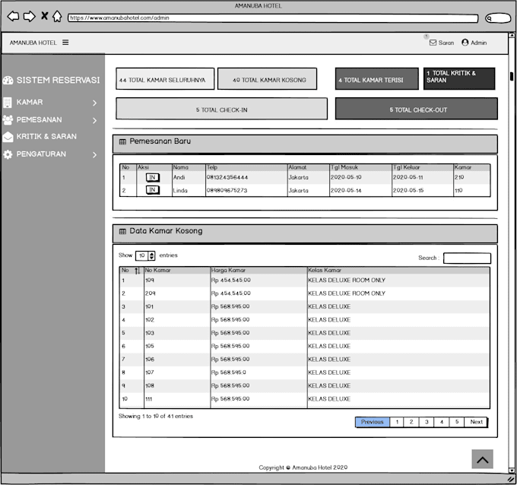This screenshot has width=517, height=485.
Task: Toggle the hamburger menu beside AMANUBA HOTEL
Action: pyautogui.click(x=65, y=43)
